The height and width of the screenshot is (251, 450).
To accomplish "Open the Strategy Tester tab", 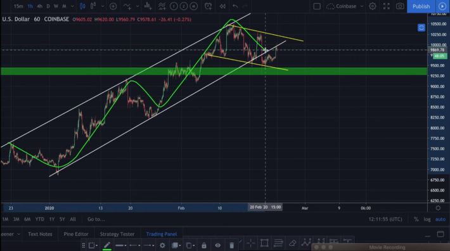I will [x=117, y=234].
